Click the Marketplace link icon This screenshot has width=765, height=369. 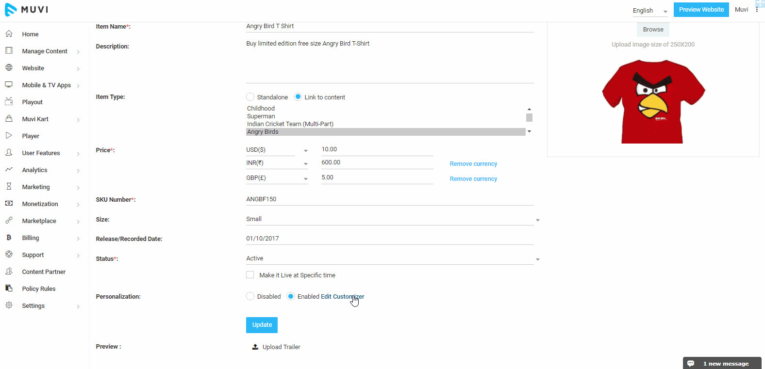[x=9, y=220]
